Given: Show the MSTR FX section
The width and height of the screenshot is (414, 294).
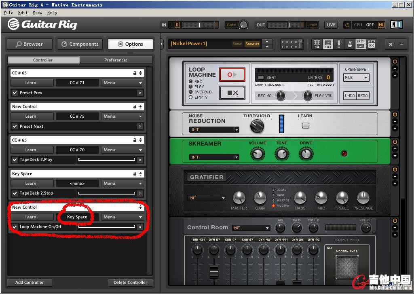Looking at the screenshot, I should [x=371, y=44].
